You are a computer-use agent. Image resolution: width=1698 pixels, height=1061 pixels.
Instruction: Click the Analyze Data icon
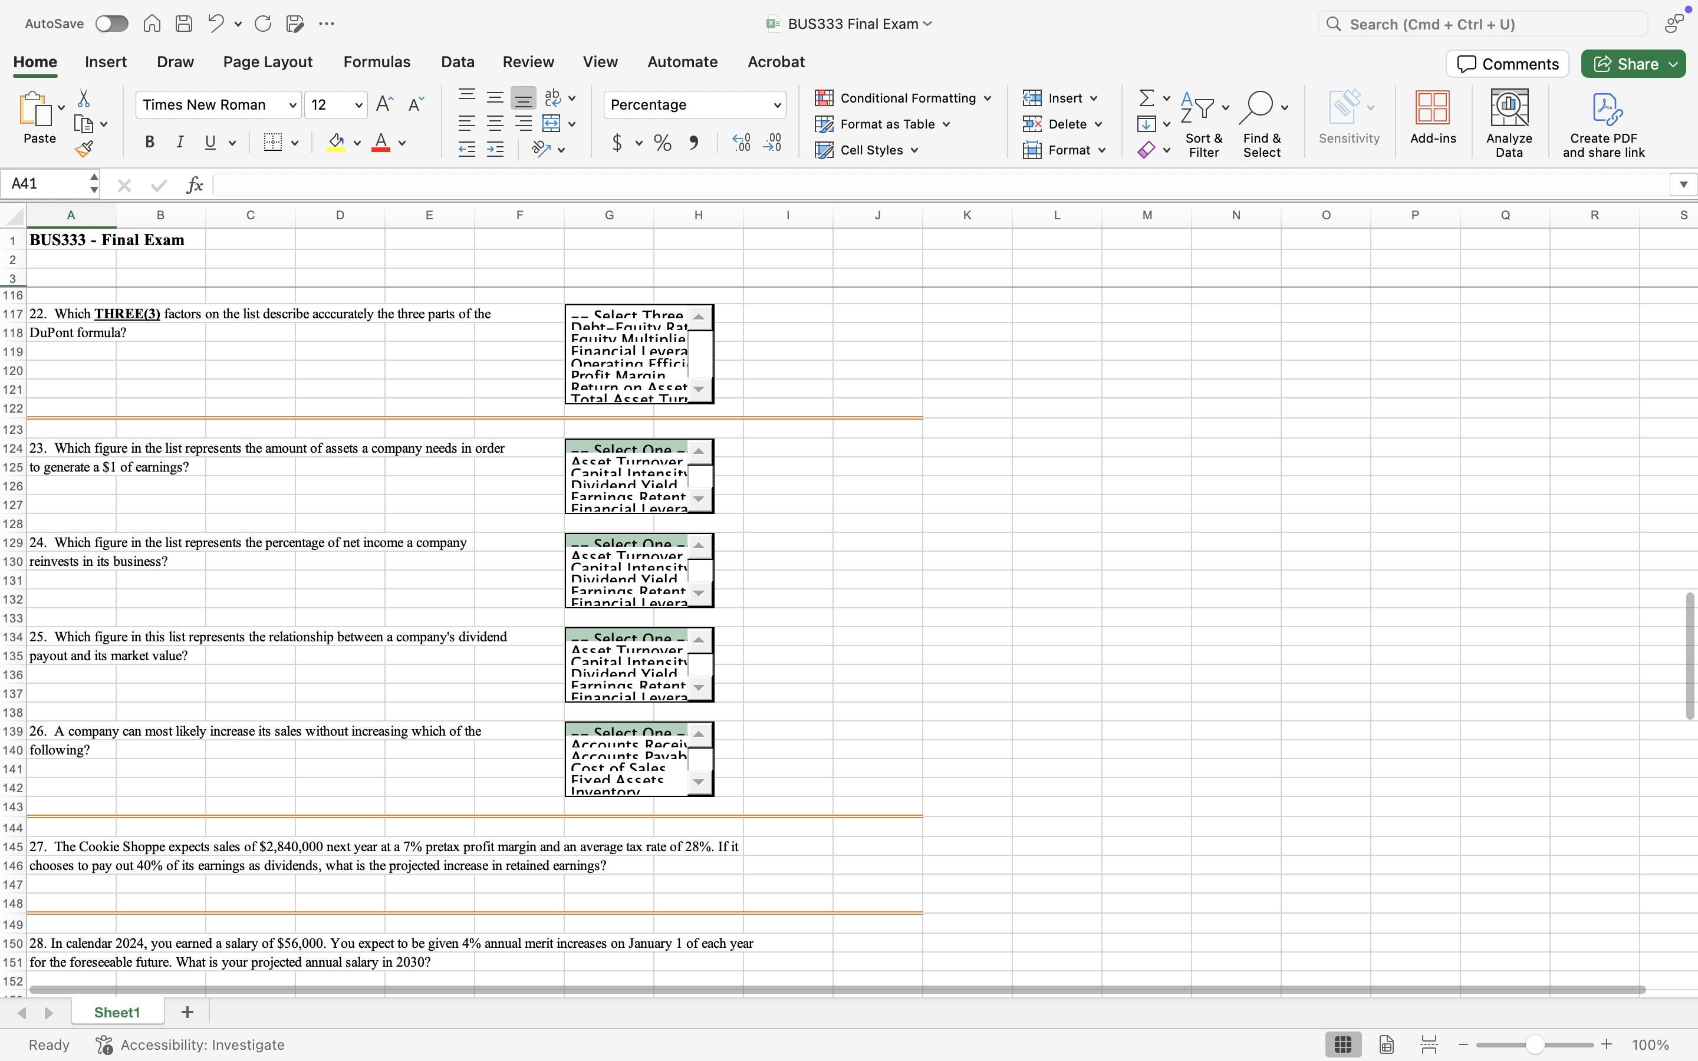(x=1509, y=119)
